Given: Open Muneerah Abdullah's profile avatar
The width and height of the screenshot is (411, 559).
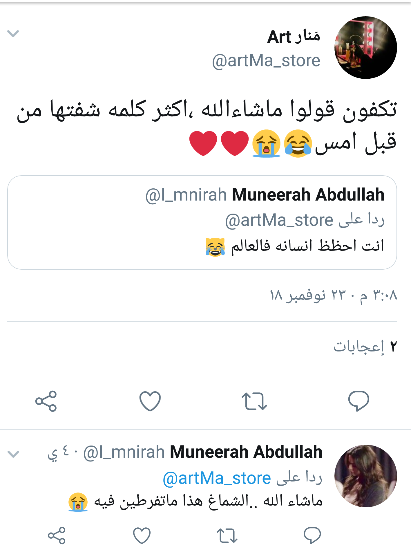Looking at the screenshot, I should 365,476.
